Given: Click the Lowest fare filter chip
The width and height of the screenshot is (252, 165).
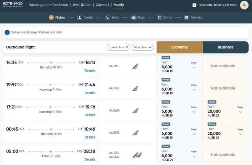Looking at the screenshot, I should click(119, 47).
